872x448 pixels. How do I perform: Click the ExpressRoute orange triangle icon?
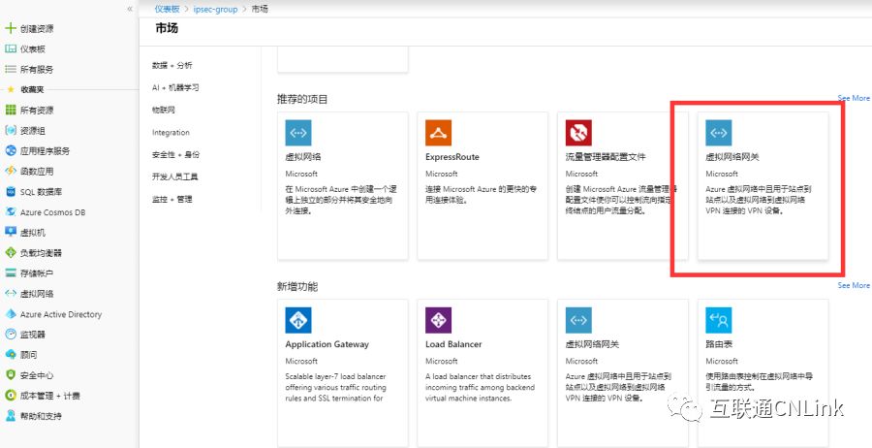438,133
